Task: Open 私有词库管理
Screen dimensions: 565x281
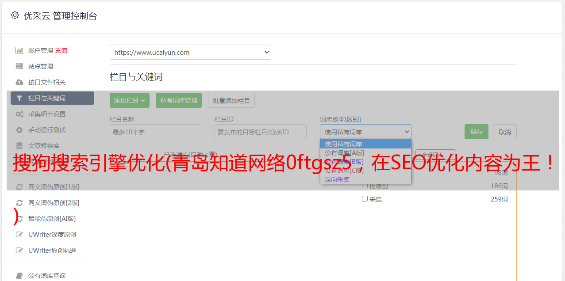Action: (179, 100)
